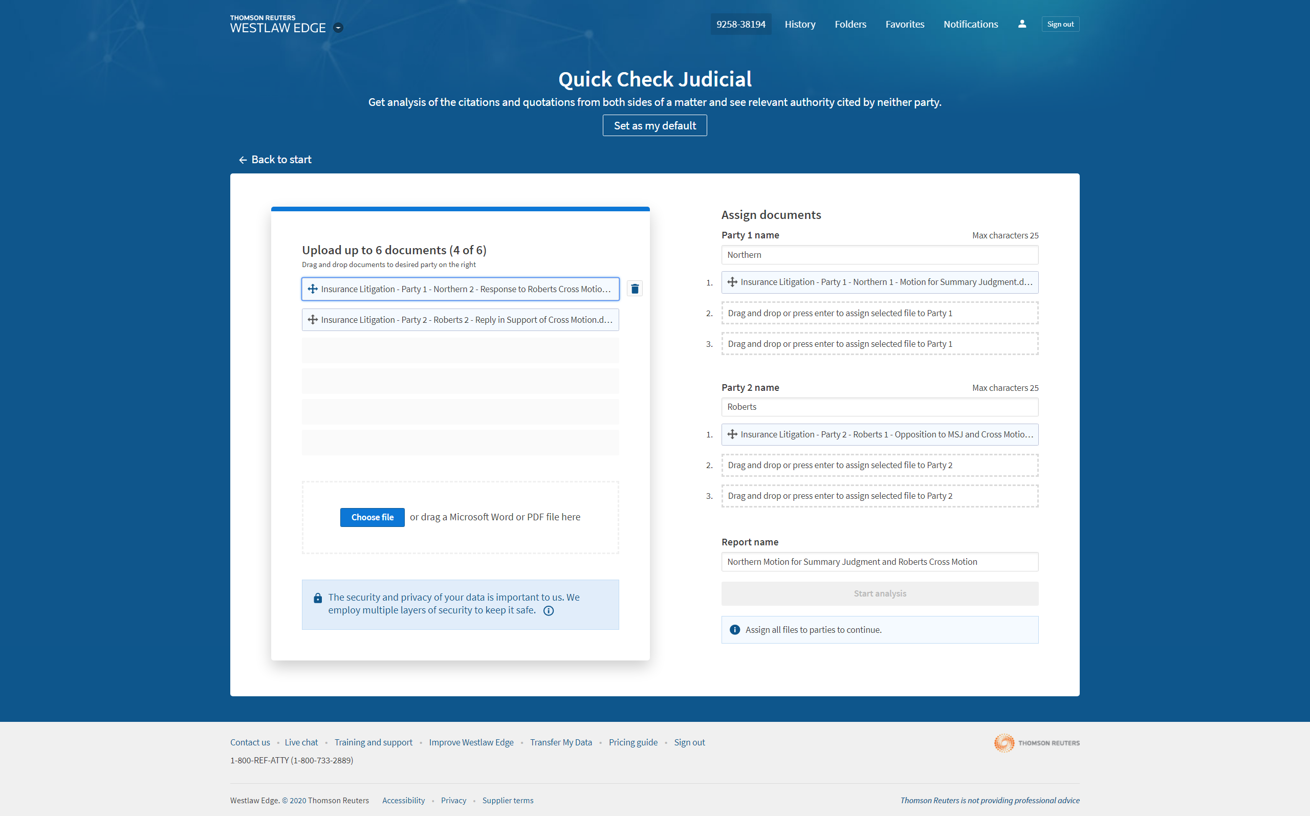The height and width of the screenshot is (816, 1310).
Task: Open the Favorites menu
Action: pos(905,24)
